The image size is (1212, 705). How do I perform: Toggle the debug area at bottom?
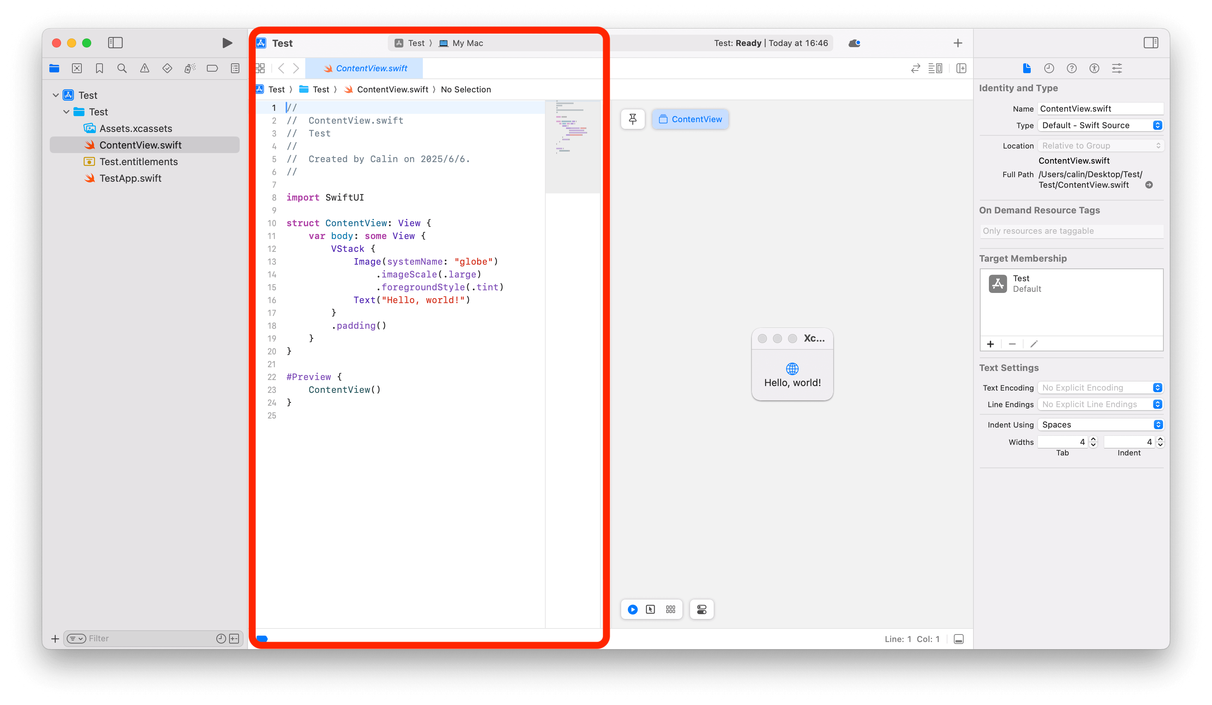pyautogui.click(x=958, y=639)
